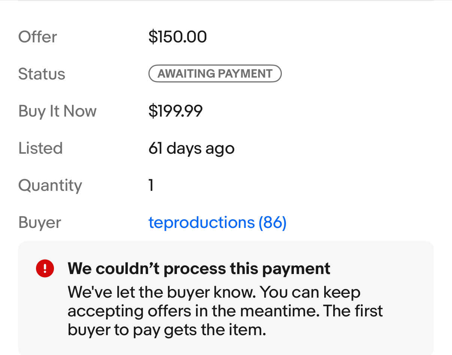The width and height of the screenshot is (452, 355).
Task: Click the Quantity label
Action: click(50, 185)
